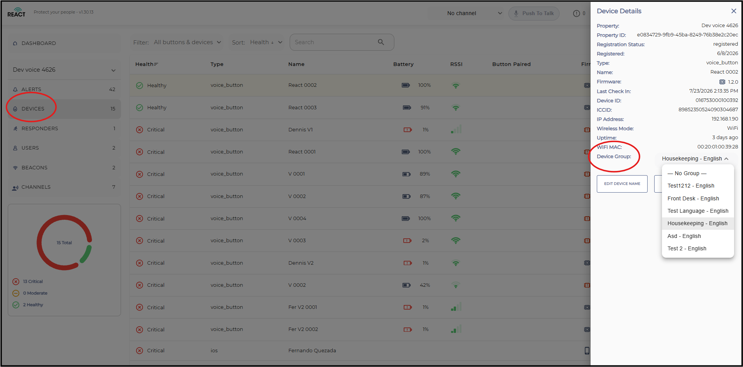743x367 pixels.
Task: Click the firmware chip icon in Device Details
Action: pyautogui.click(x=722, y=82)
